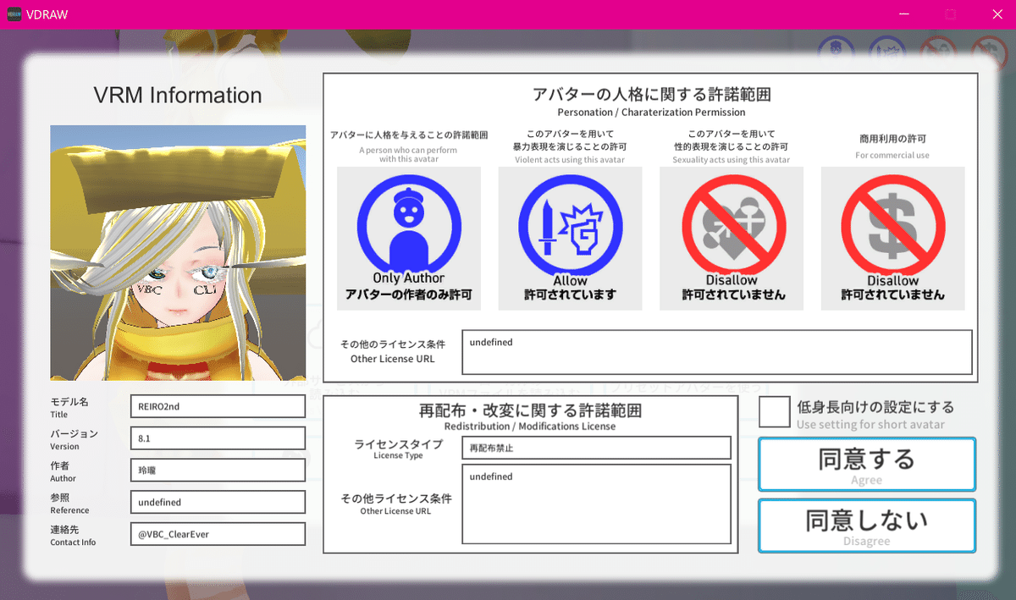Select the Author field showing 玲瓏
Image resolution: width=1016 pixels, height=600 pixels.
point(217,470)
